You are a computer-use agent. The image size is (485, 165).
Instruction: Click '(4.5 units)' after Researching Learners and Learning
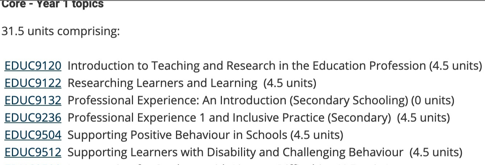pyautogui.click(x=290, y=83)
